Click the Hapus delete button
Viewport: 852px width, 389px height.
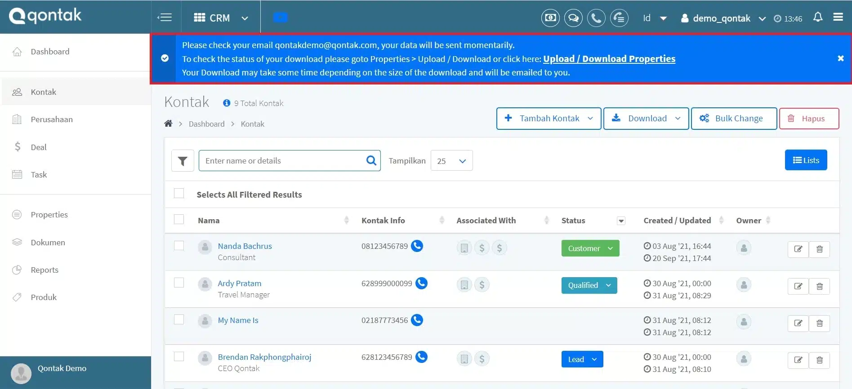click(809, 119)
